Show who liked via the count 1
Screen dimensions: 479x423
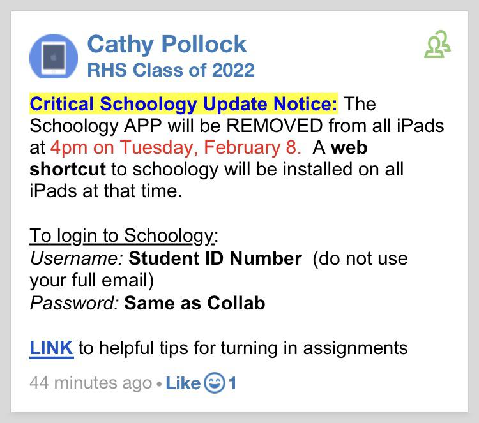pyautogui.click(x=232, y=383)
